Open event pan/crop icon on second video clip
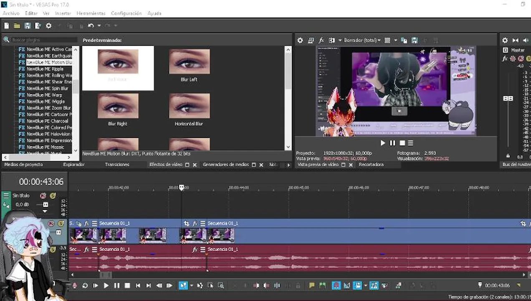Screen dimensions: 531x301 (187, 224)
